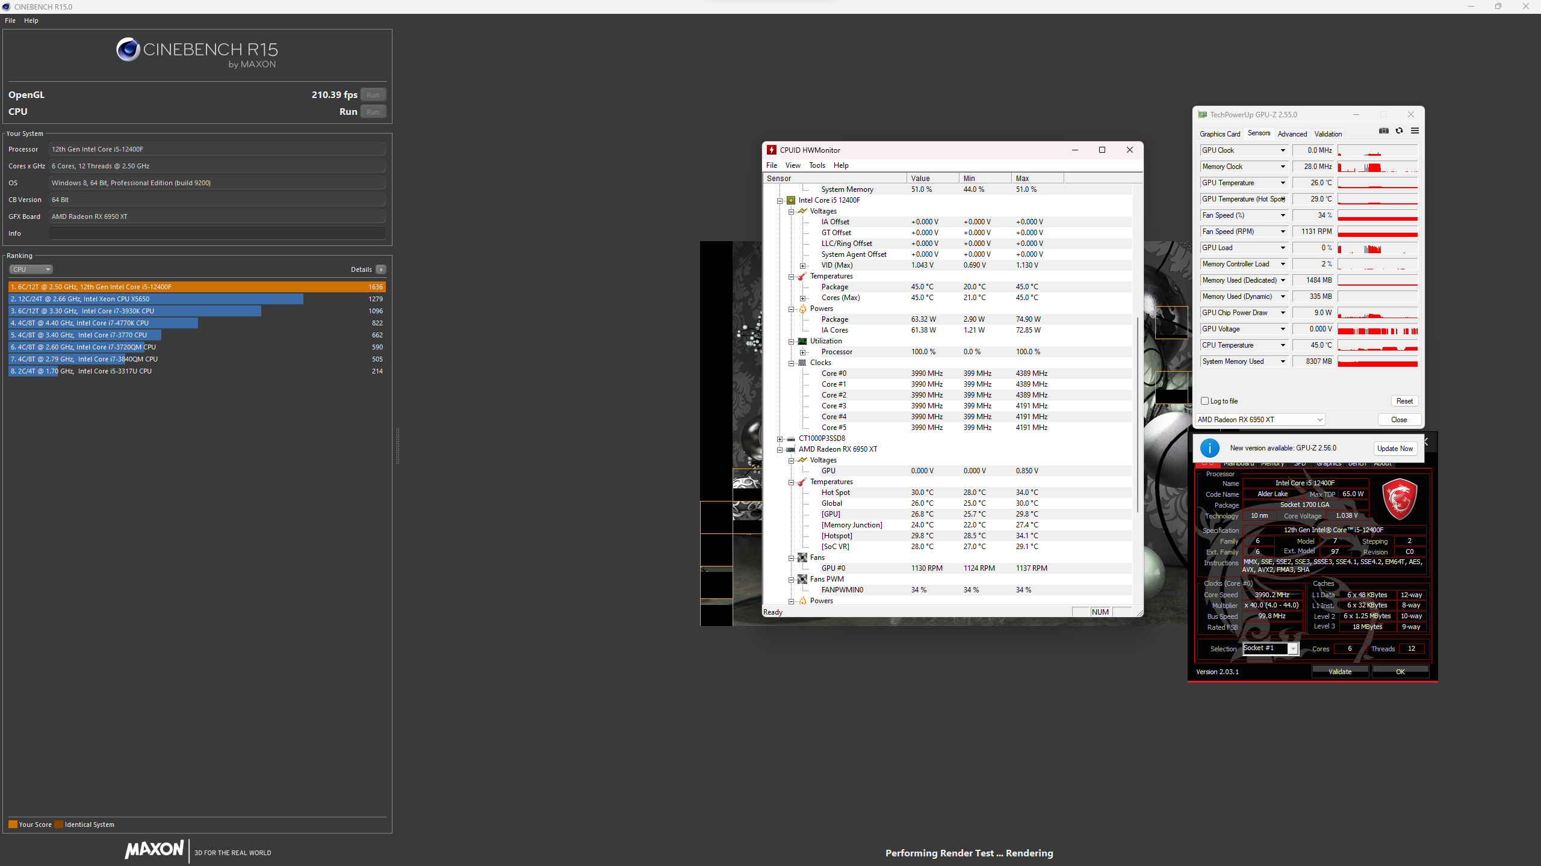Click the Intel Core i5 12400F chip icon
The height and width of the screenshot is (866, 1541).
[x=791, y=200]
